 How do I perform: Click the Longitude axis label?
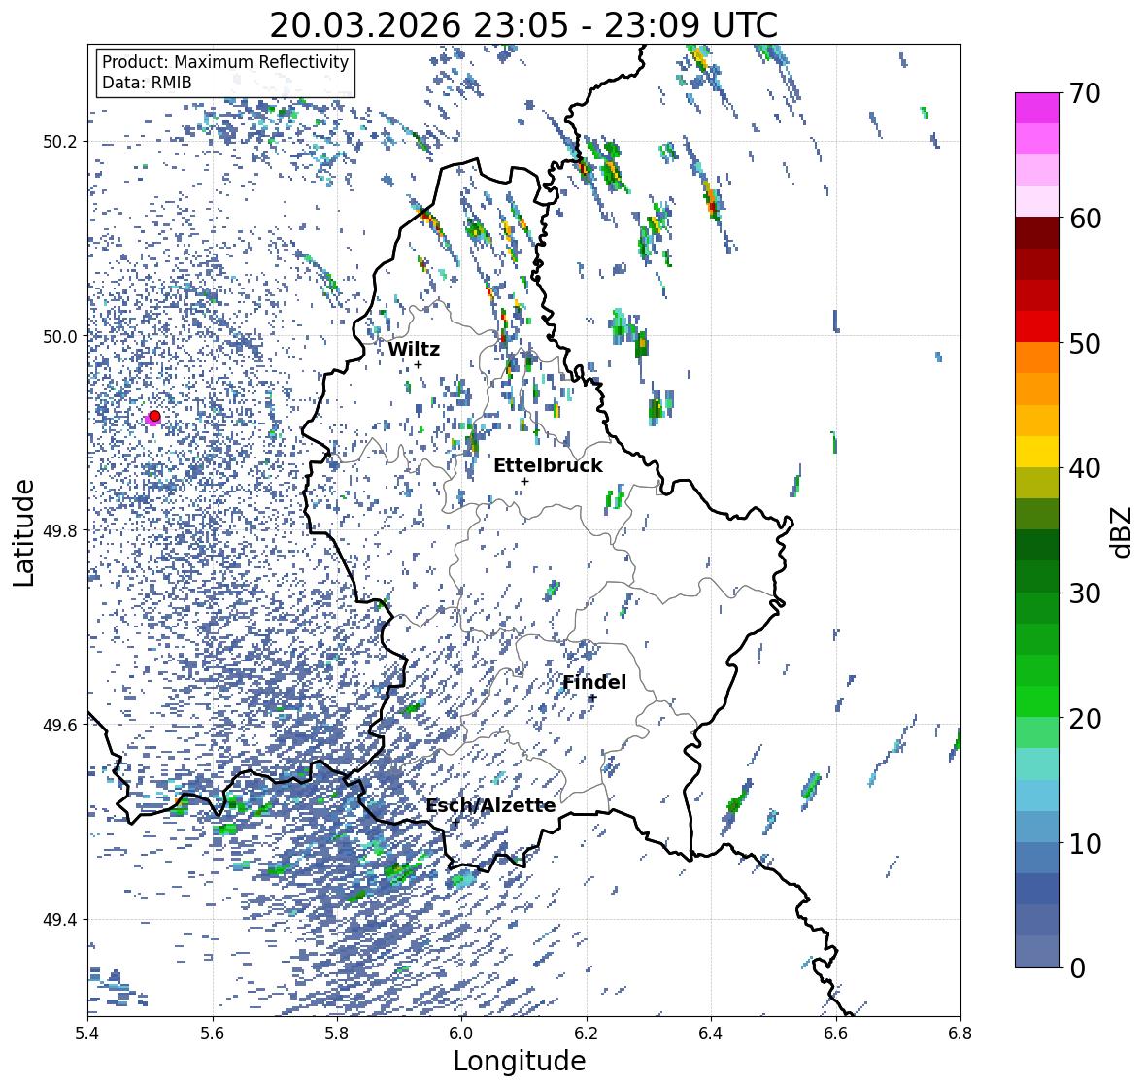520,1061
